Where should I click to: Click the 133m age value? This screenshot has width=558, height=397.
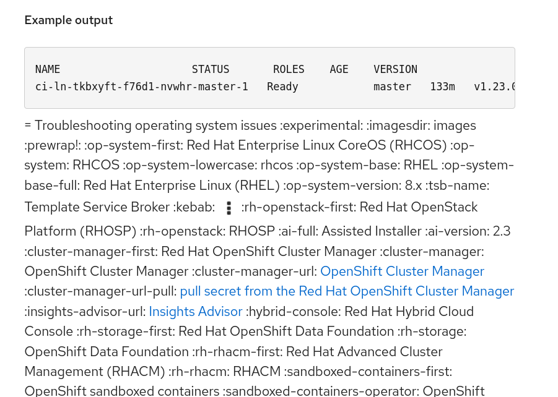443,87
